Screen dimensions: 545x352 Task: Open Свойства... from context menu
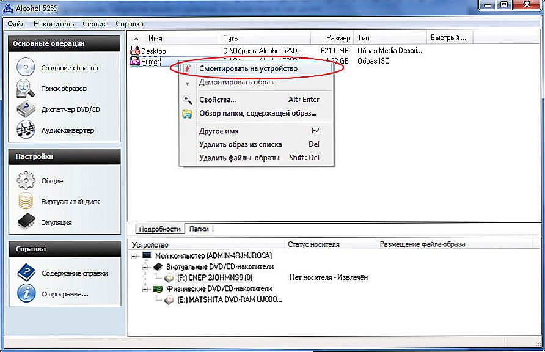click(257, 100)
